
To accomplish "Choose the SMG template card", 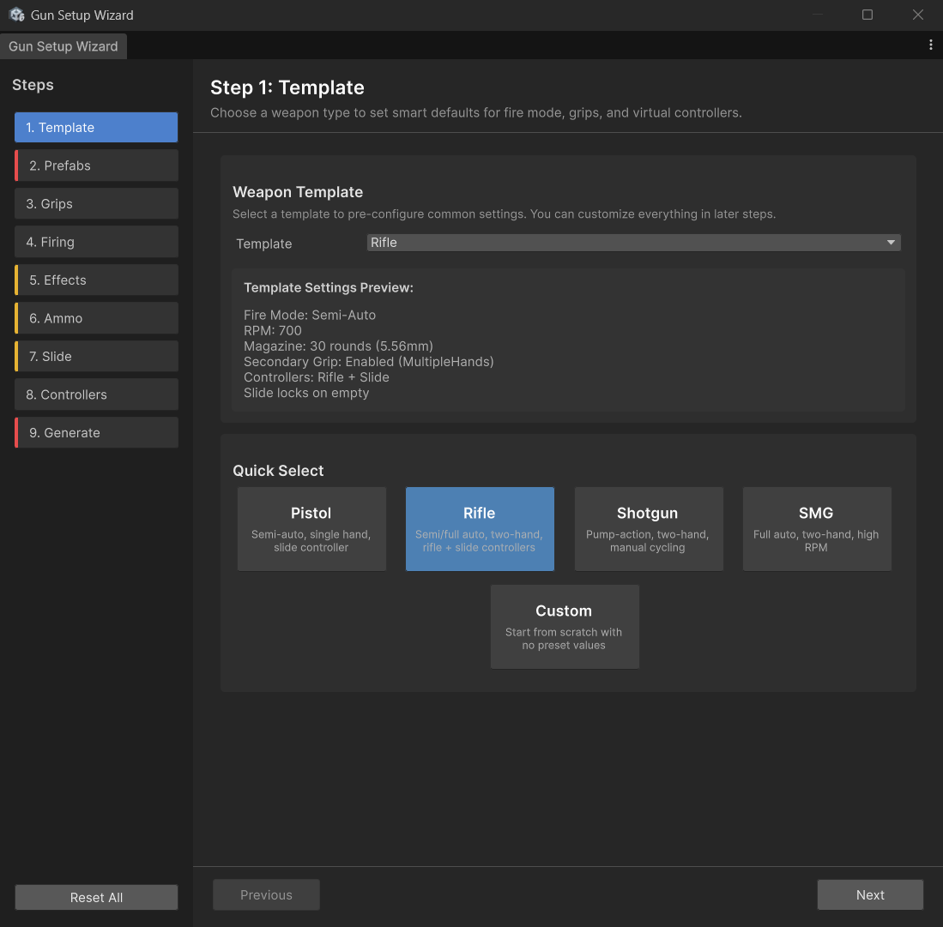I will [x=816, y=529].
